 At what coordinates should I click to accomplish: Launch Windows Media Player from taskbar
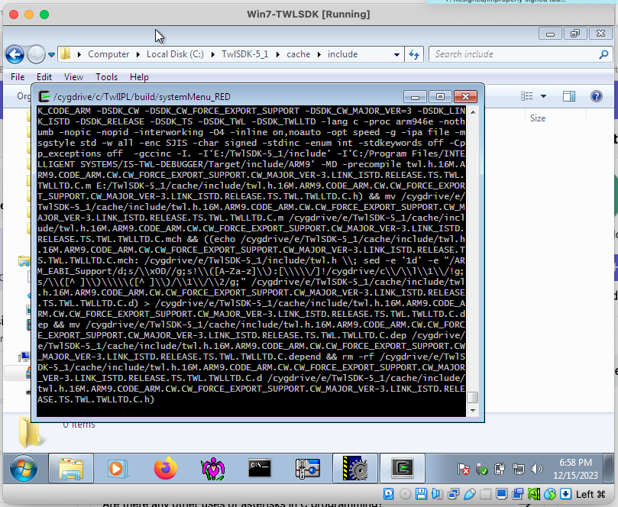(x=117, y=468)
